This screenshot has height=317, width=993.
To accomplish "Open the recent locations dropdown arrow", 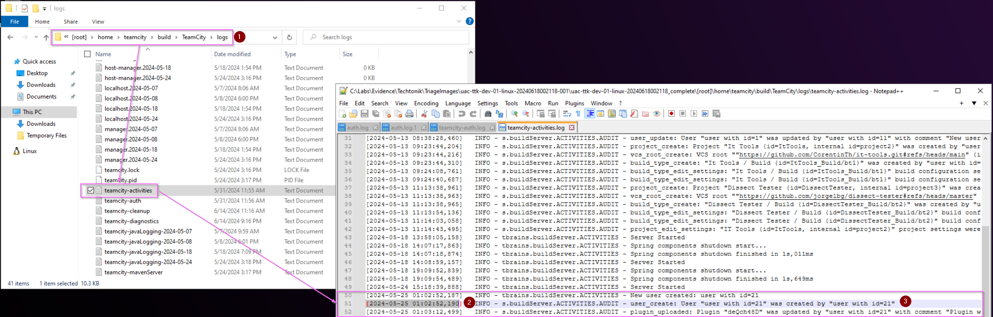I will click(x=36, y=37).
